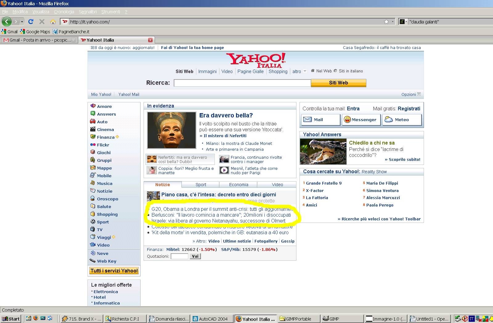Open the Oroscopo icon in sidebar
493x323 pixels.
[x=93, y=198]
